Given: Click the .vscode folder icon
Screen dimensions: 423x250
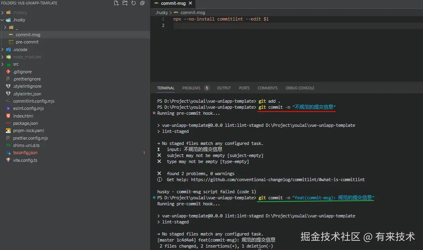Looking at the screenshot, I should coord(8,50).
